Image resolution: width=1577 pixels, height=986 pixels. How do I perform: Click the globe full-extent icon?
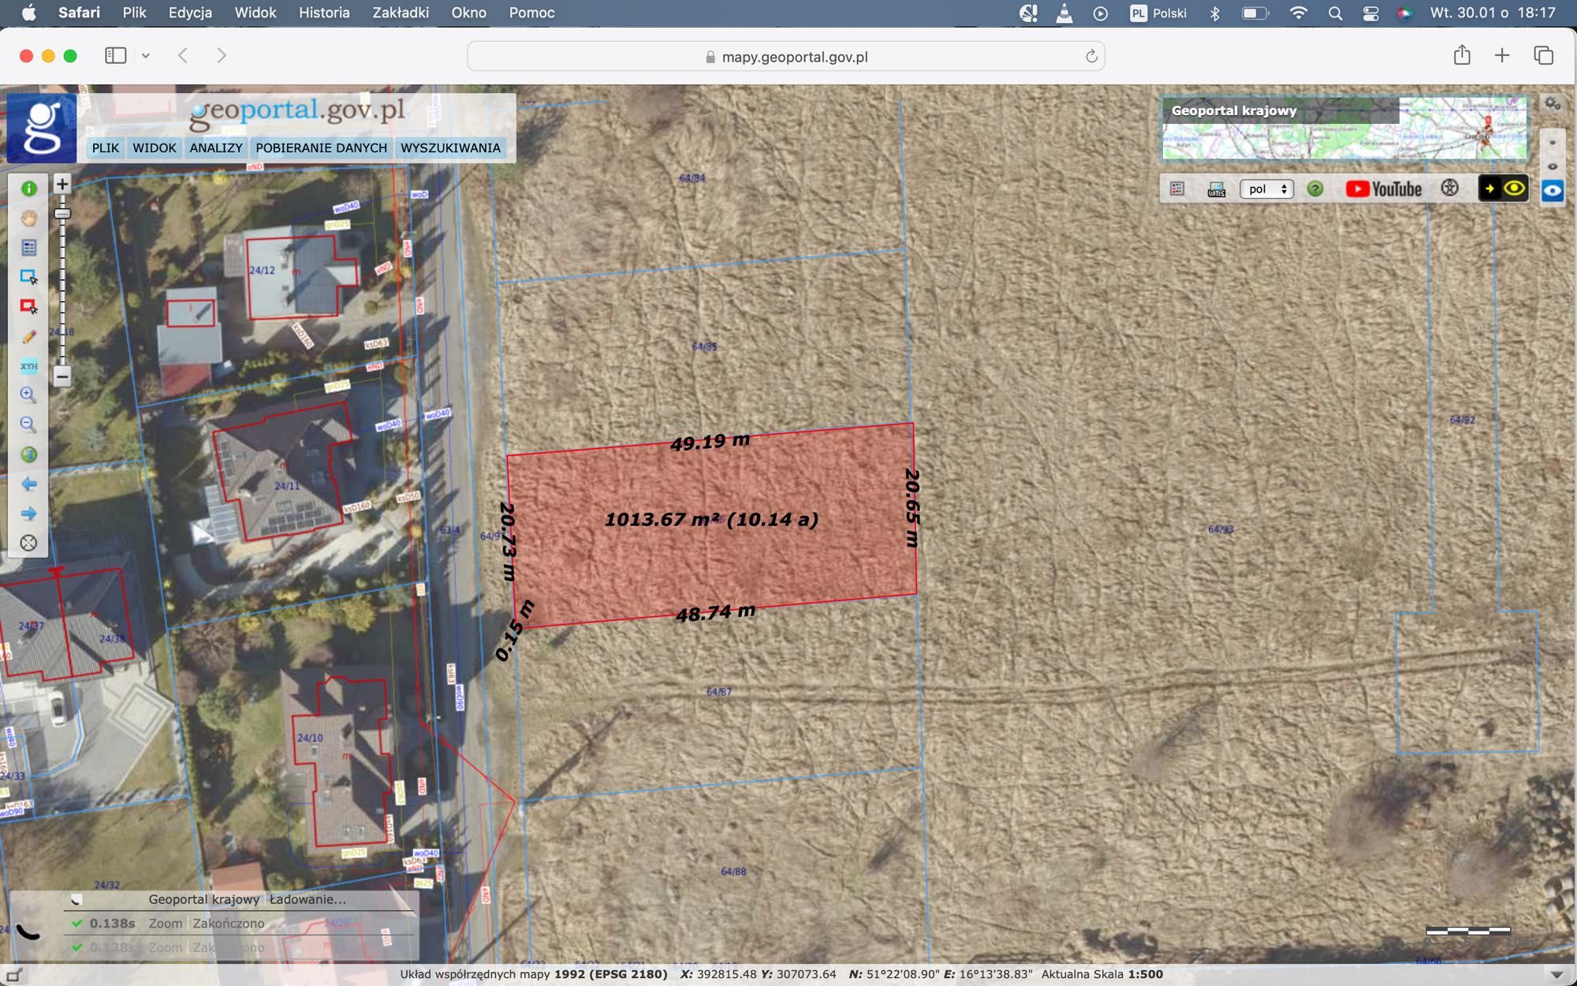click(x=29, y=454)
